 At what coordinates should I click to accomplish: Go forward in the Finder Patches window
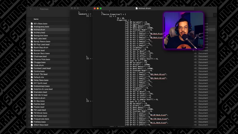tap(36, 9)
